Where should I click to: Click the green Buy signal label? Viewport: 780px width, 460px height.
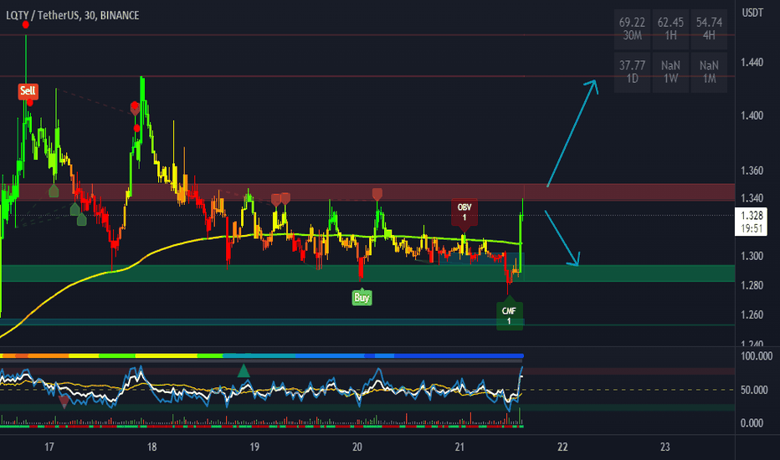point(362,298)
